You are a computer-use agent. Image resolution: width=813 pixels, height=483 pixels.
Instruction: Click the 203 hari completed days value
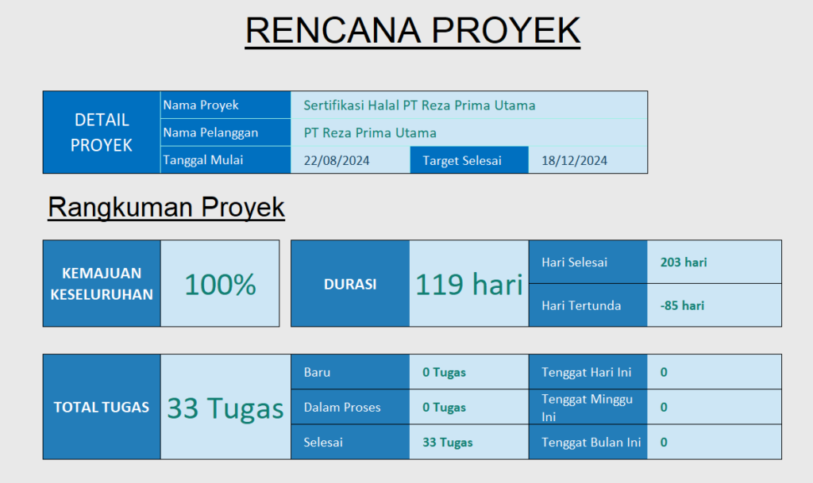pos(684,262)
